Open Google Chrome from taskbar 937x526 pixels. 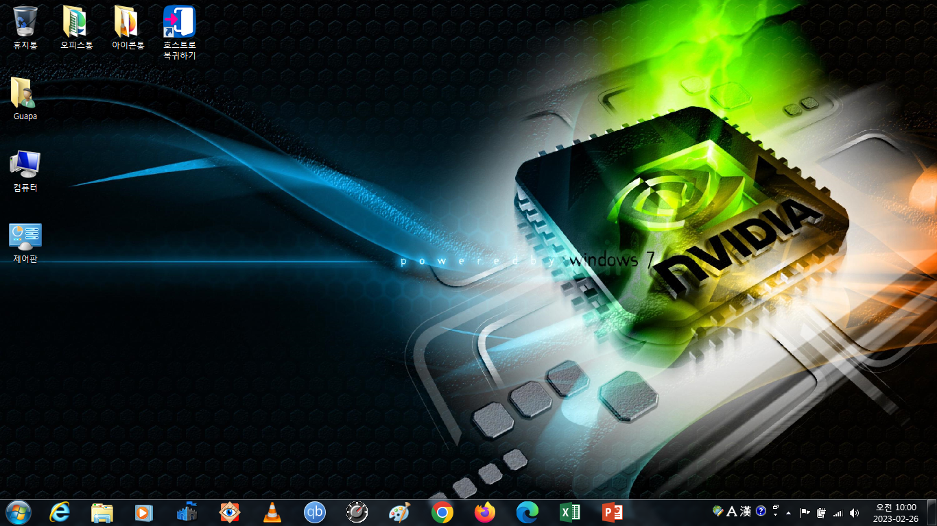[x=442, y=512]
